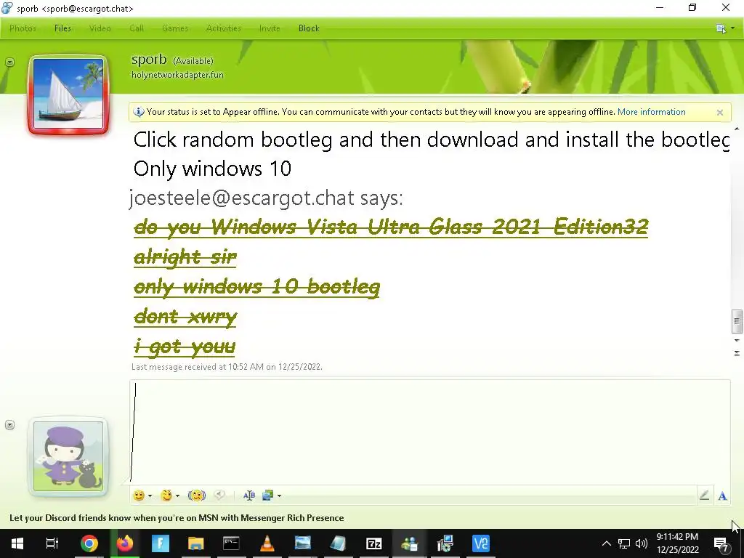Expand the background picture dropdown arrow

coord(279,496)
